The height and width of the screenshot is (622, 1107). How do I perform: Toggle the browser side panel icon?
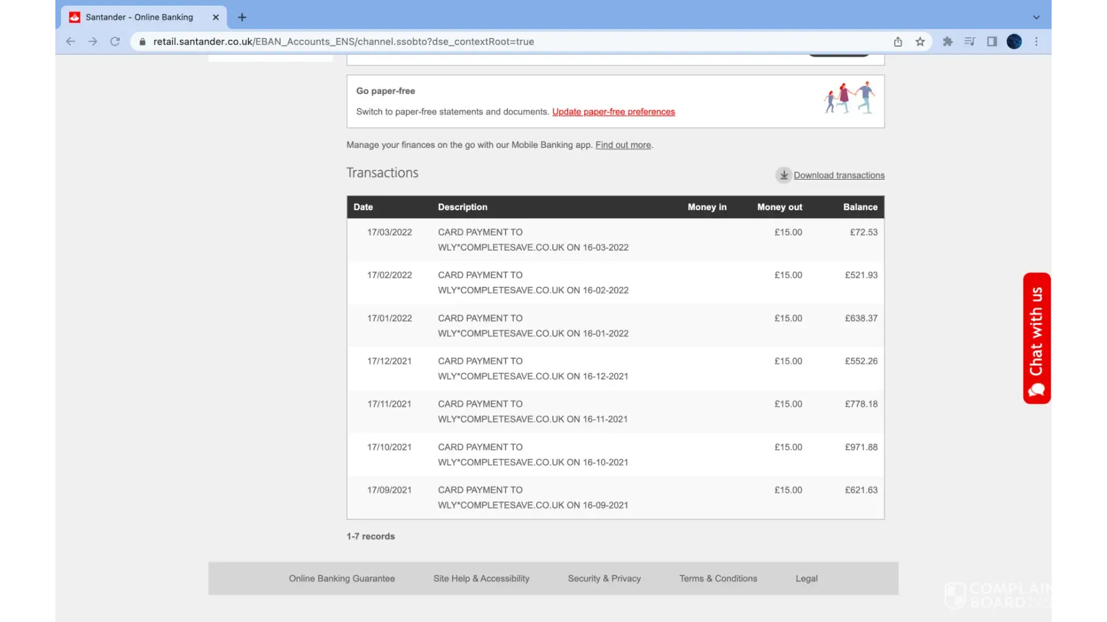pos(992,42)
